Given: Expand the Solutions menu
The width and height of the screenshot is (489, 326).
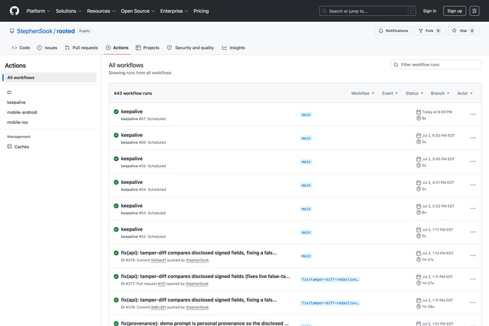Looking at the screenshot, I should tap(69, 11).
